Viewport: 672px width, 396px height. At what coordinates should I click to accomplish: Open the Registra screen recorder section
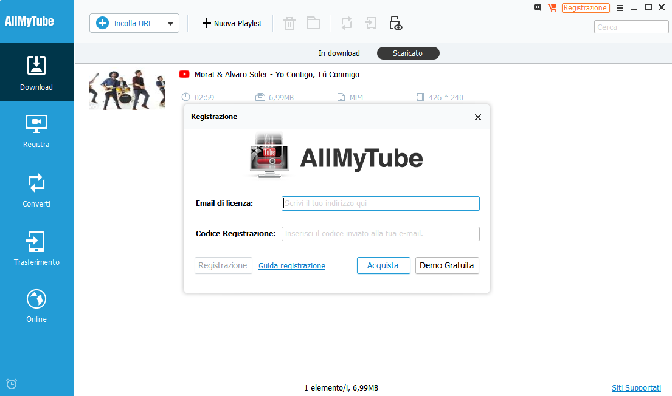click(36, 131)
